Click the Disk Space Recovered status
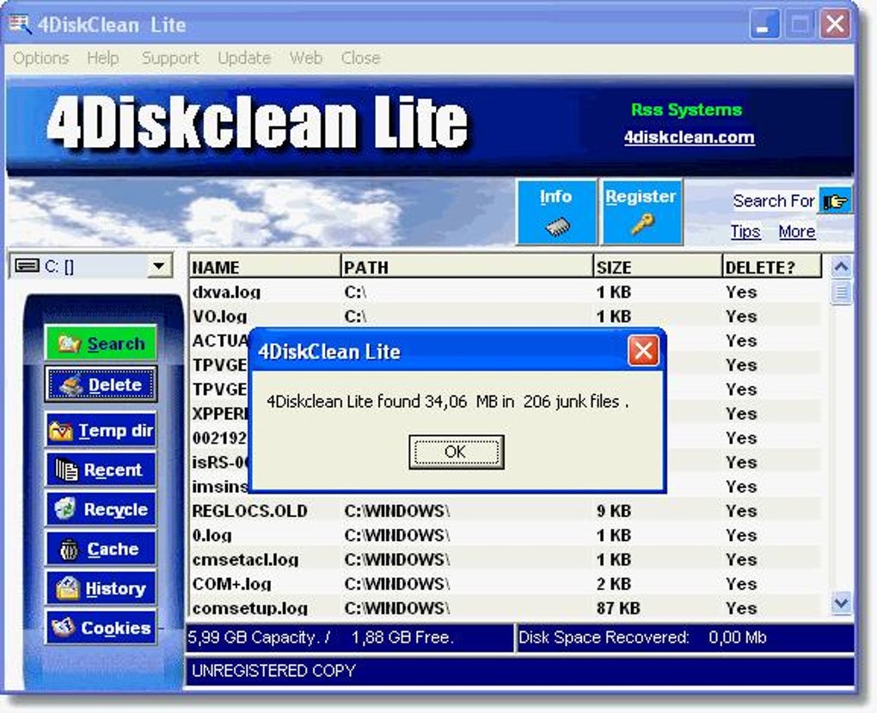This screenshot has width=877, height=713. pos(684,637)
